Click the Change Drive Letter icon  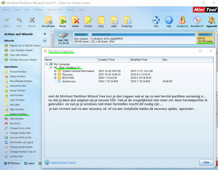pos(6,128)
